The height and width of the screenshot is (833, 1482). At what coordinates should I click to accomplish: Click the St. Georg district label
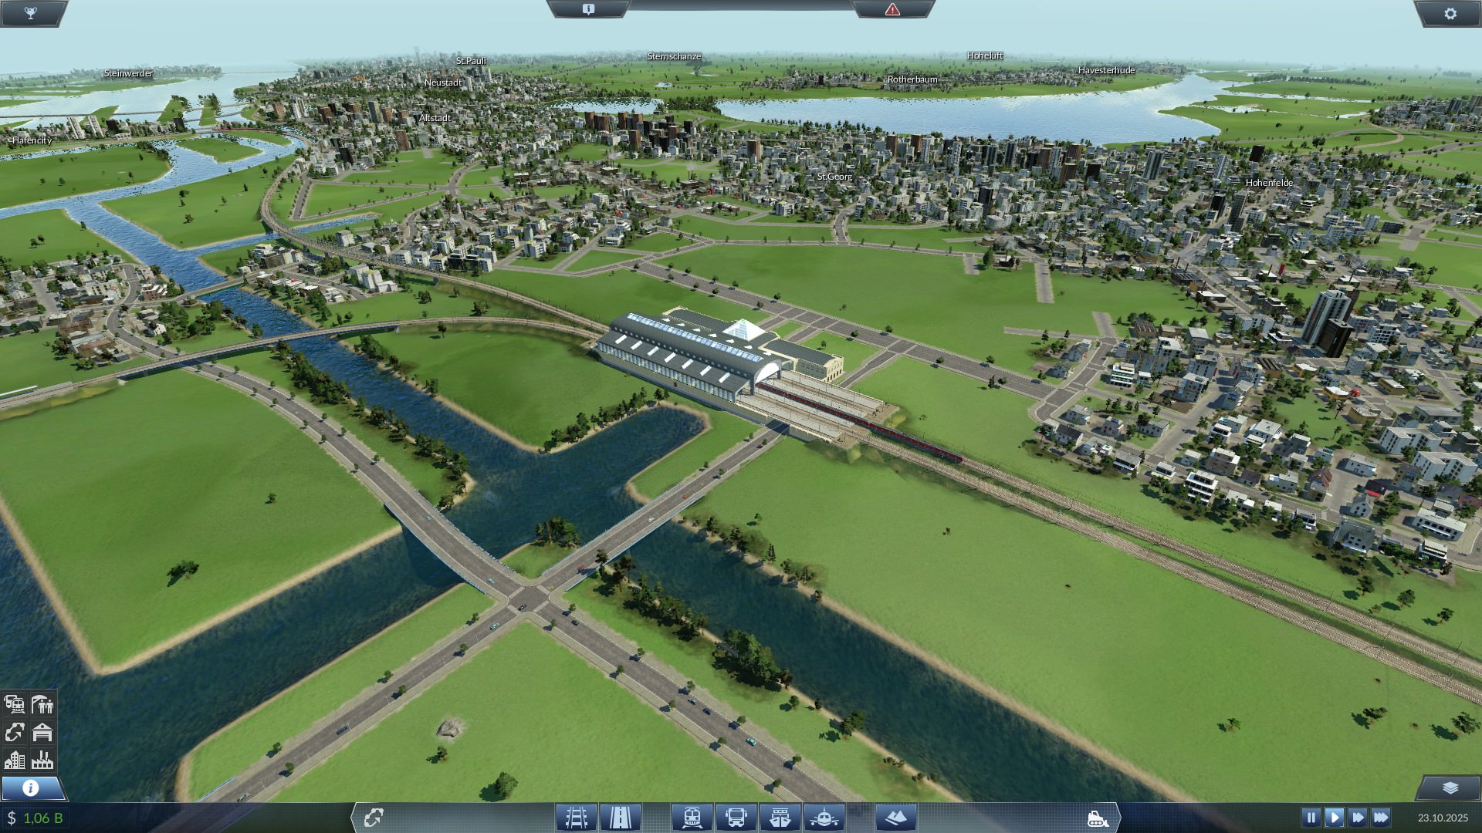834,177
